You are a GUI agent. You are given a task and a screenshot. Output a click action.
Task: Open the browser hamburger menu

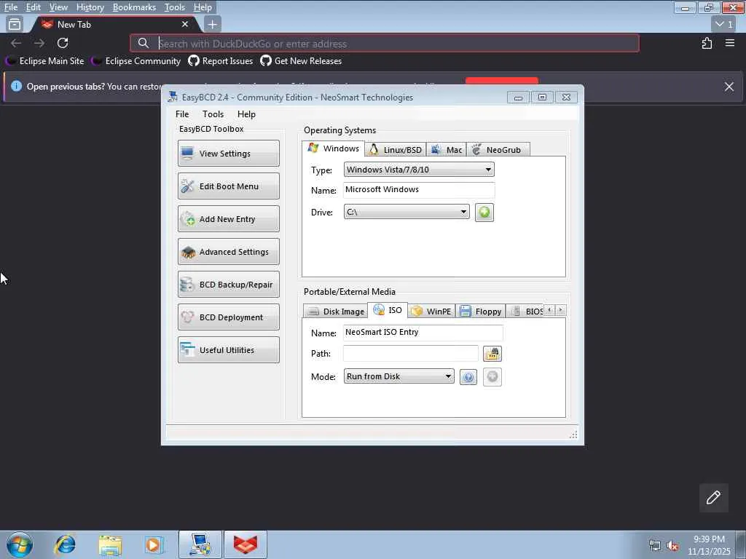click(730, 43)
